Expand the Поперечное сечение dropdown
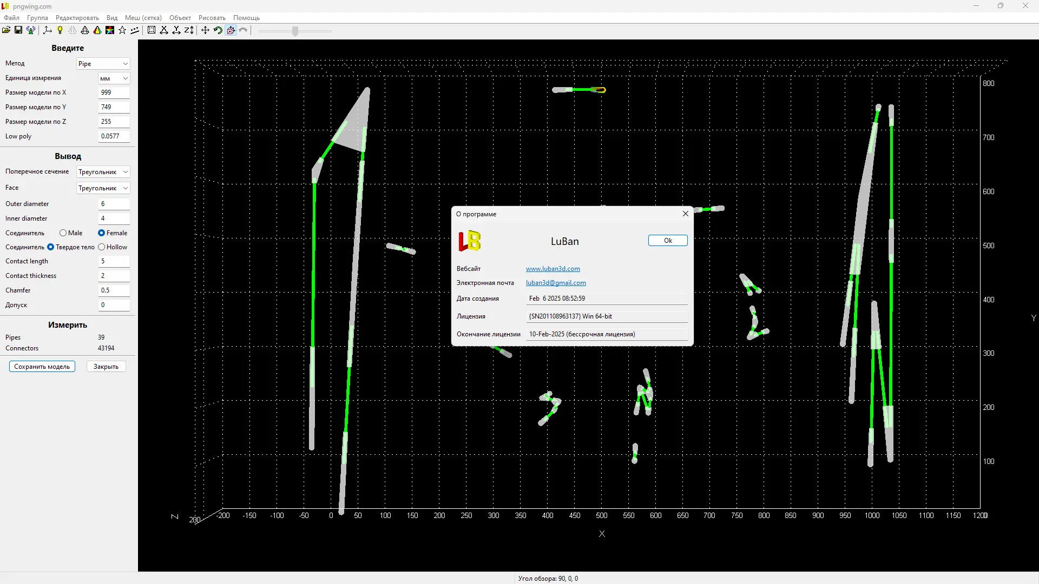The height and width of the screenshot is (584, 1039). tap(103, 172)
